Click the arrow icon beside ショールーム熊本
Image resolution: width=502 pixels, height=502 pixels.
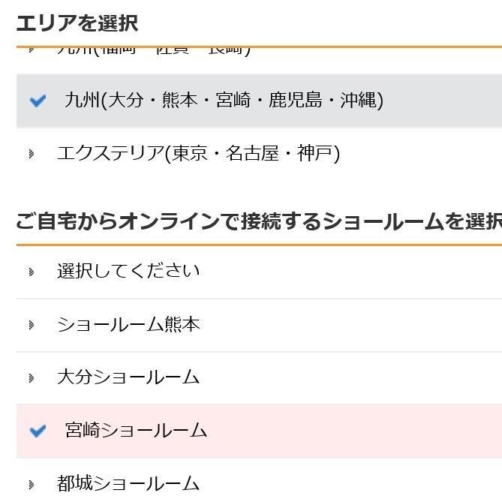[x=32, y=325]
